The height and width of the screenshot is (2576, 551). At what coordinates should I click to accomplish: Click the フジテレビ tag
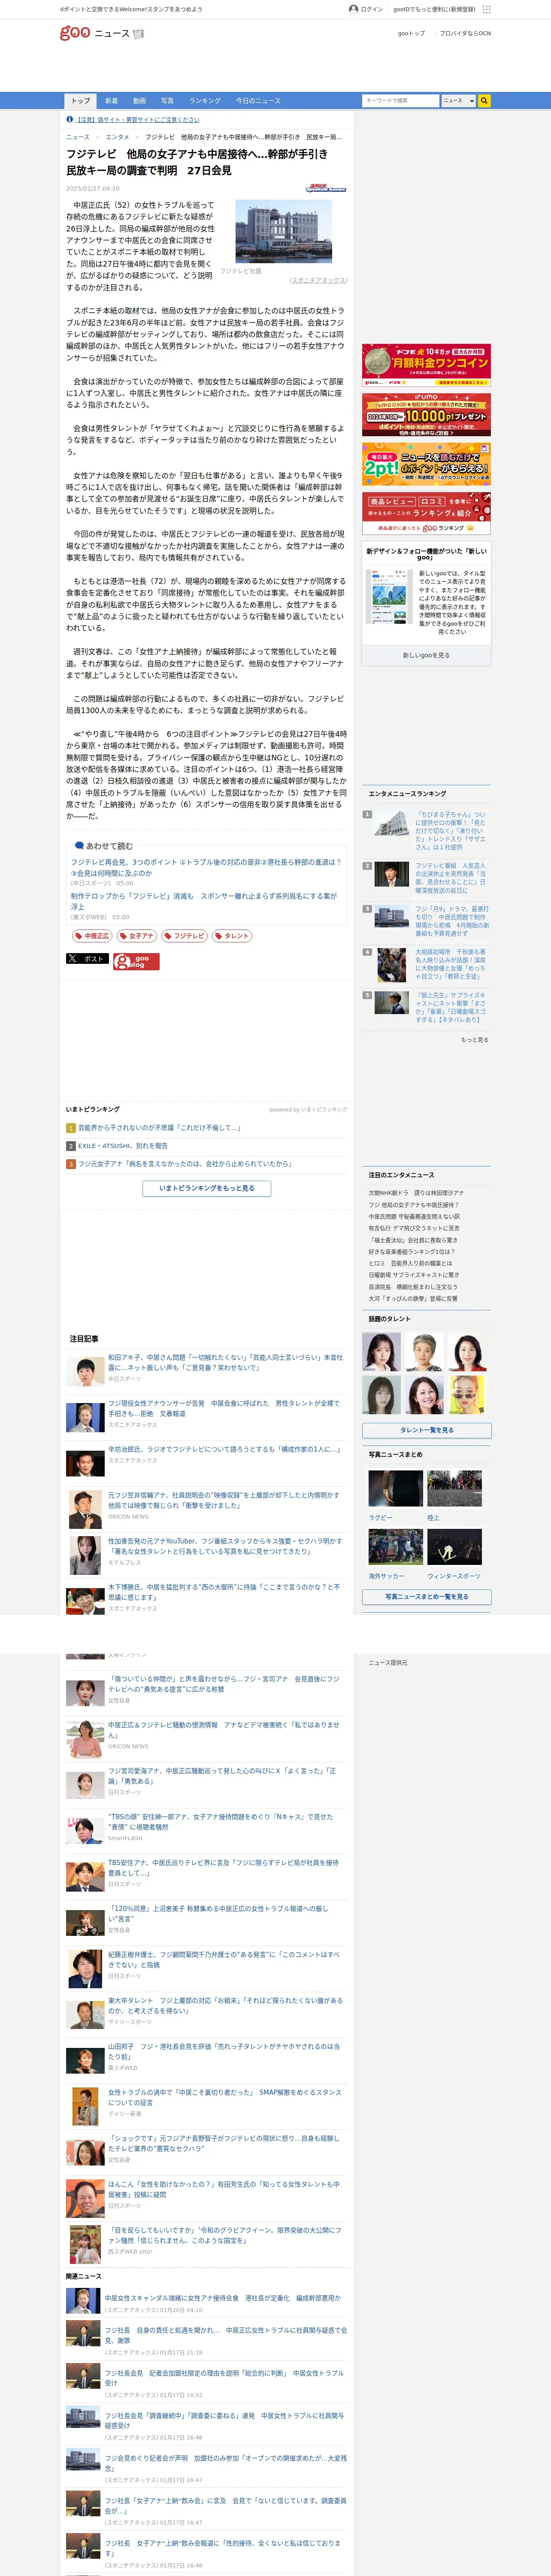(185, 936)
